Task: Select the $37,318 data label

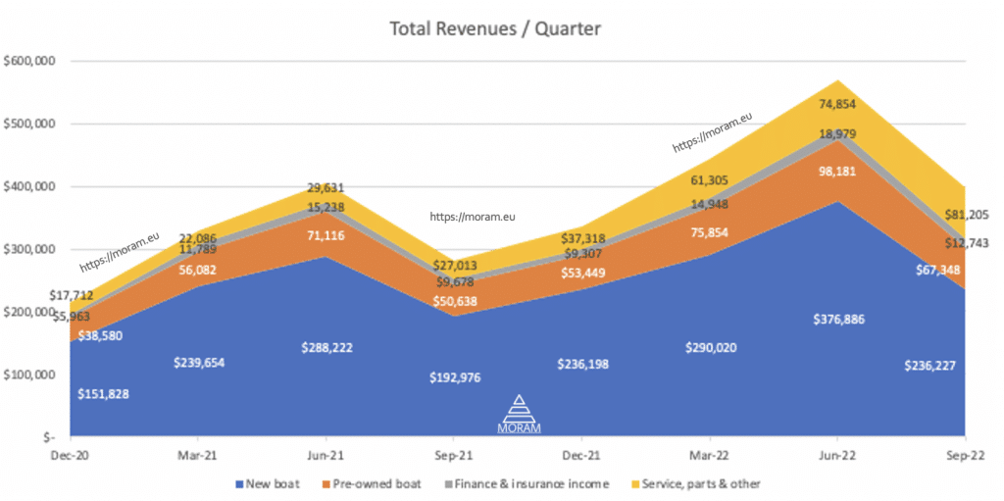Action: 582,238
